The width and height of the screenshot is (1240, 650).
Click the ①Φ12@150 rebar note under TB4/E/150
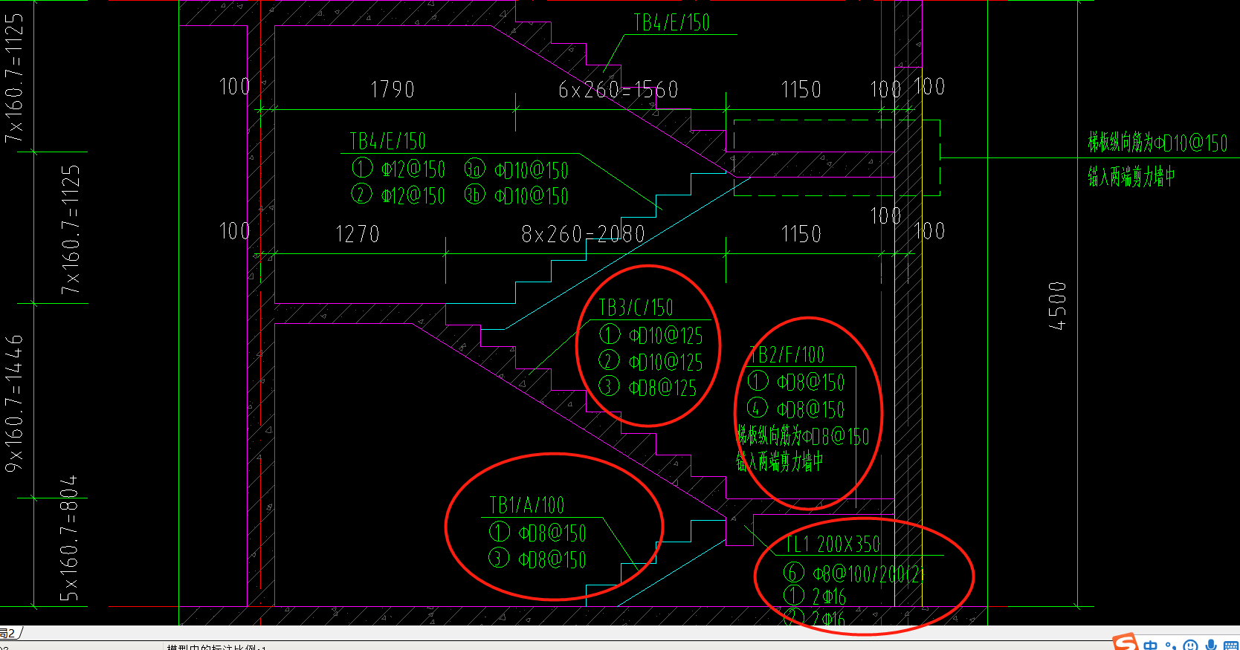(398, 169)
